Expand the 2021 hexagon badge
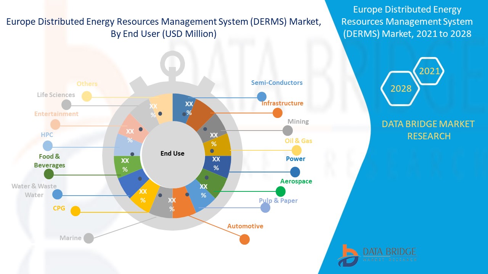 pyautogui.click(x=430, y=71)
